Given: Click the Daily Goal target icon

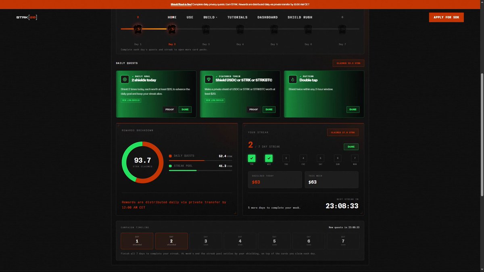Looking at the screenshot, I should (x=125, y=79).
